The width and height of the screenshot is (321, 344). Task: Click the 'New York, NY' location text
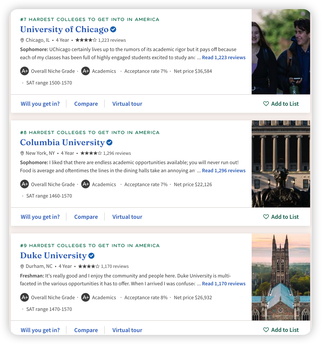tap(40, 153)
